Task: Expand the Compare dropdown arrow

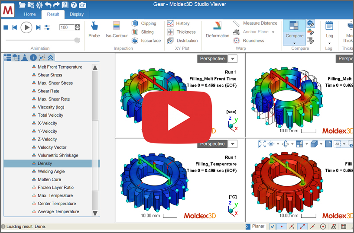Action: coord(294,43)
